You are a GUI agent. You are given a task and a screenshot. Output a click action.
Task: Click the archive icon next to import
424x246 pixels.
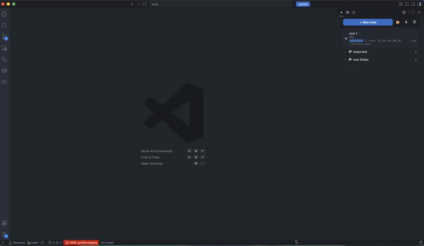[415, 22]
